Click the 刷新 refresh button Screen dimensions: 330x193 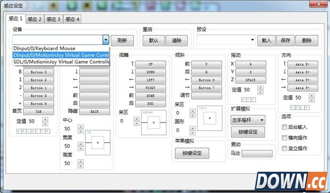click(x=122, y=40)
